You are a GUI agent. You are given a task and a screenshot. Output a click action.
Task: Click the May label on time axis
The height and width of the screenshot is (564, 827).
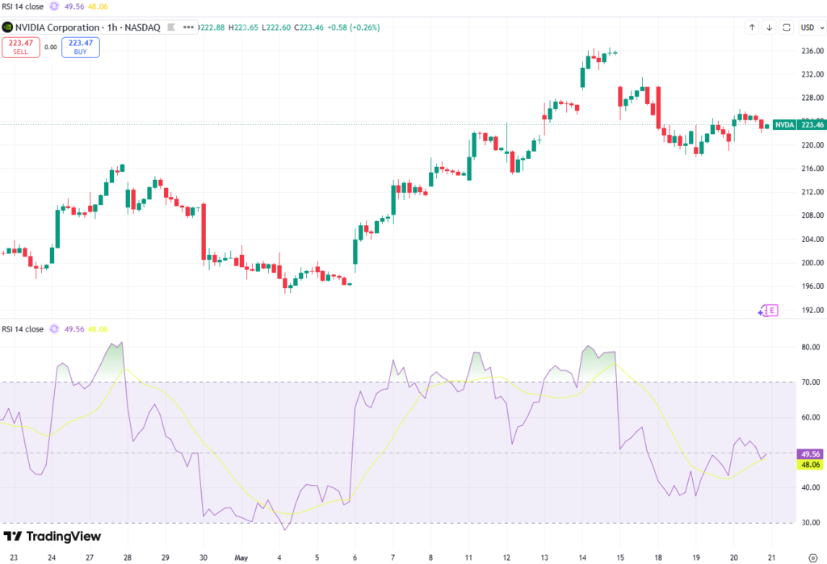[241, 558]
